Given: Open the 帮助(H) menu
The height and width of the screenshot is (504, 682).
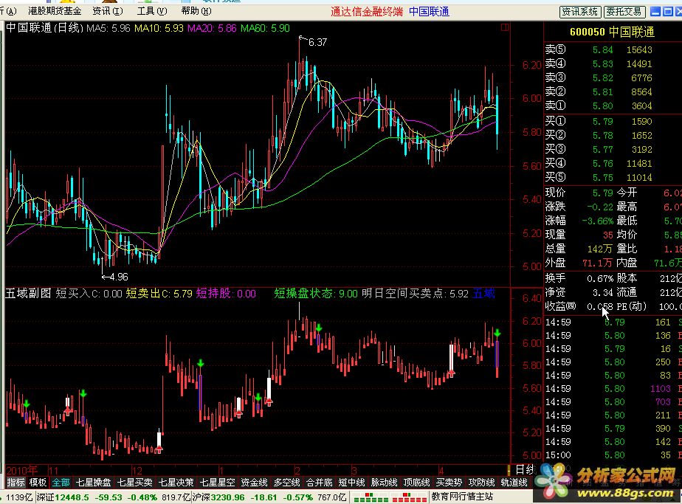Looking at the screenshot, I should (196, 11).
